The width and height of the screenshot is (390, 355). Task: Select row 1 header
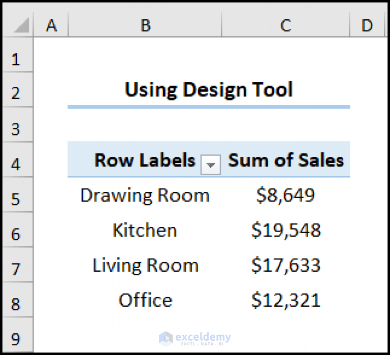coord(17,55)
